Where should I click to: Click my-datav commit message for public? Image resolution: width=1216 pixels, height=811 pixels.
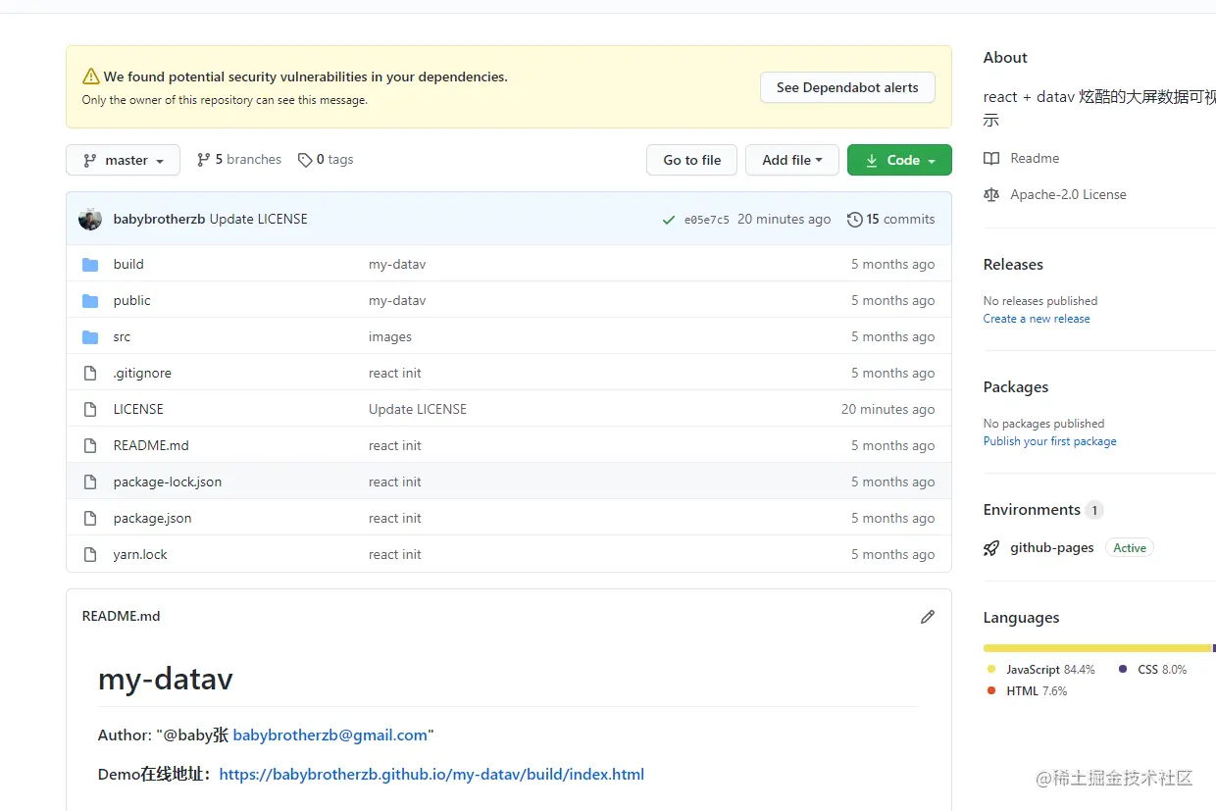(397, 300)
